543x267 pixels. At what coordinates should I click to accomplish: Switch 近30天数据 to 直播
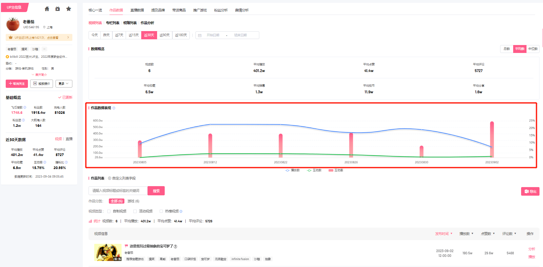69,139
